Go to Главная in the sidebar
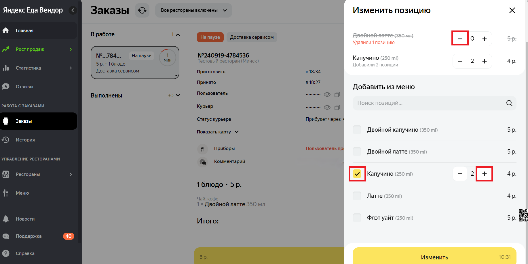The width and height of the screenshot is (528, 264). [x=39, y=30]
